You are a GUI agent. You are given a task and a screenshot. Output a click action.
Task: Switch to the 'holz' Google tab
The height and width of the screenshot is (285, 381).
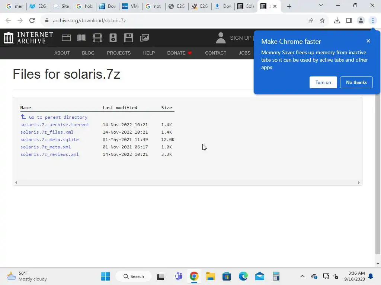coord(84,6)
